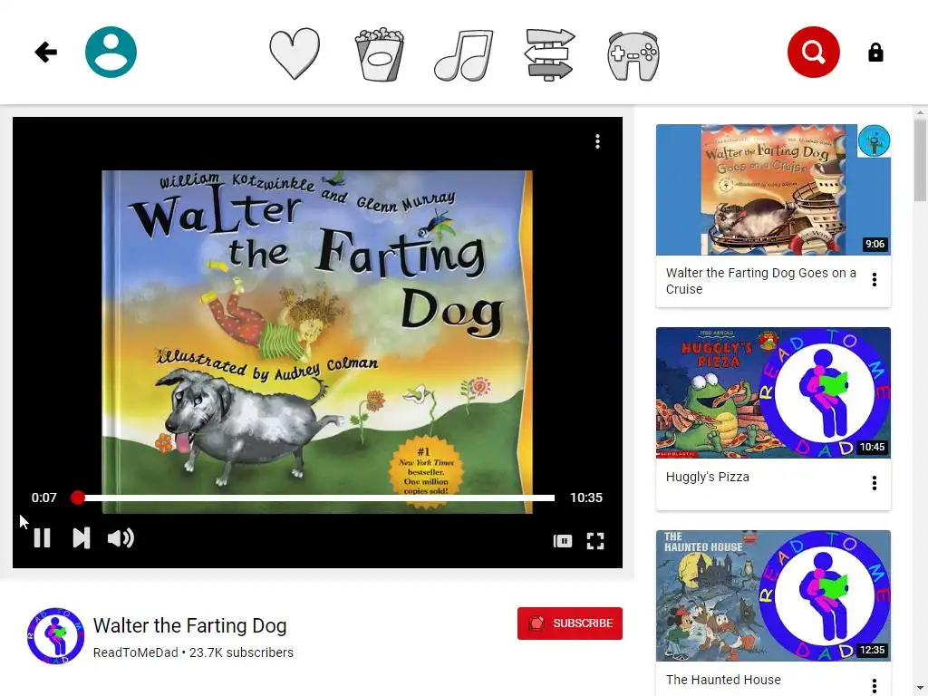Click the parental lock icon
This screenshot has height=696, width=928.
click(x=875, y=53)
